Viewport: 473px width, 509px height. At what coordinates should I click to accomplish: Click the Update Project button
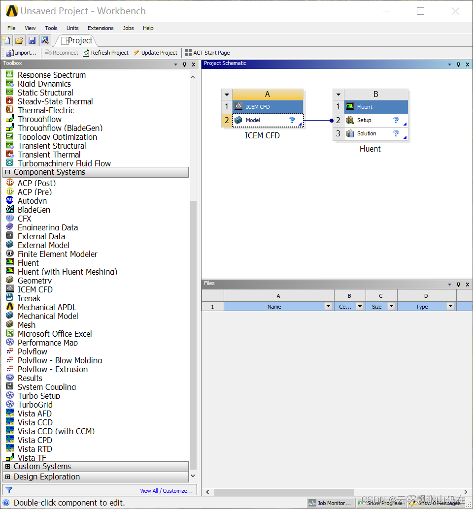click(x=156, y=53)
